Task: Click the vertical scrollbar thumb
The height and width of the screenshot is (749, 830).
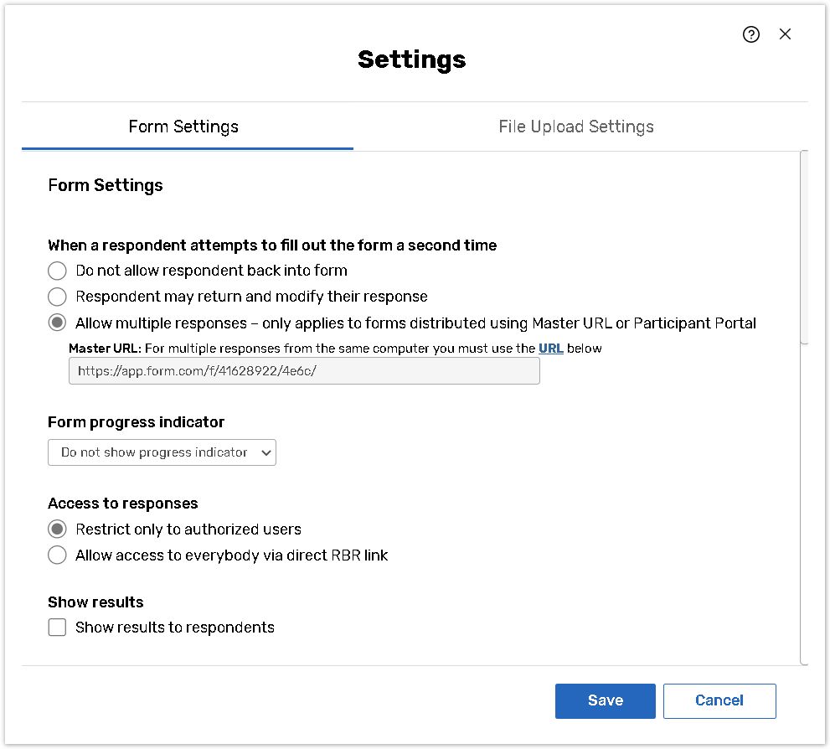Action: [x=804, y=247]
